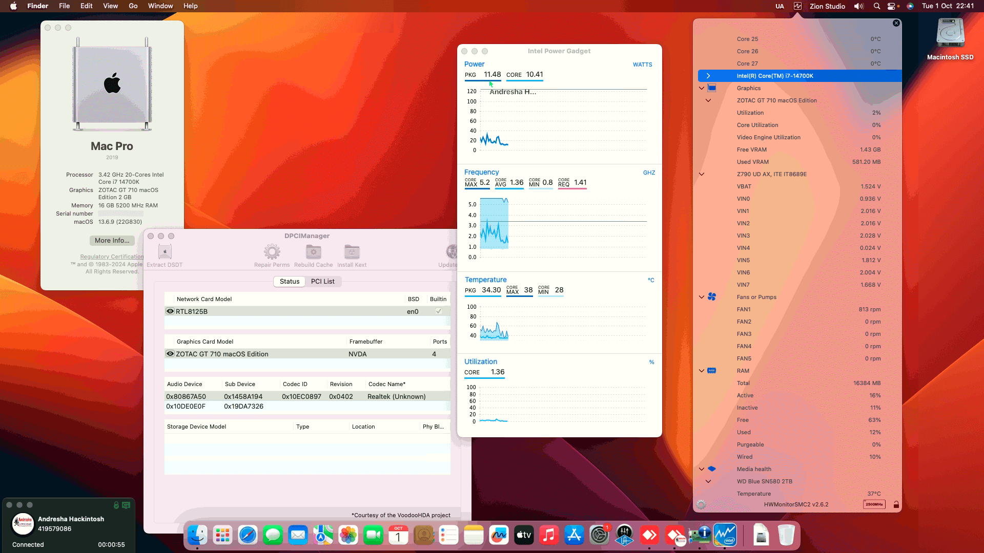Open Launchpad from the Dock

click(x=222, y=536)
